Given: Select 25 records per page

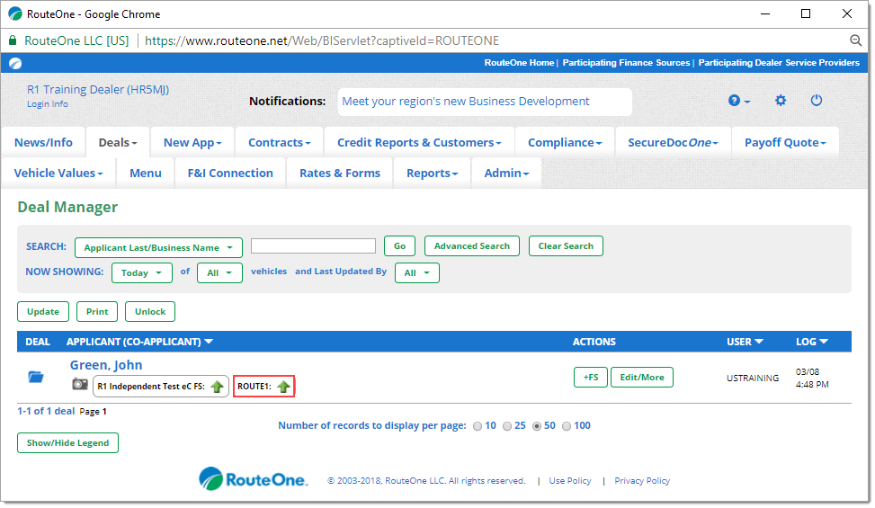Looking at the screenshot, I should (506, 426).
